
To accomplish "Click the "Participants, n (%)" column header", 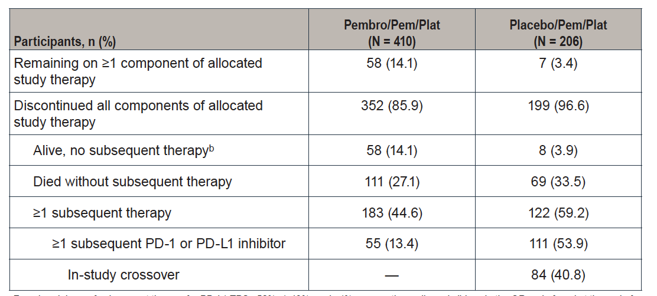I will (65, 41).
